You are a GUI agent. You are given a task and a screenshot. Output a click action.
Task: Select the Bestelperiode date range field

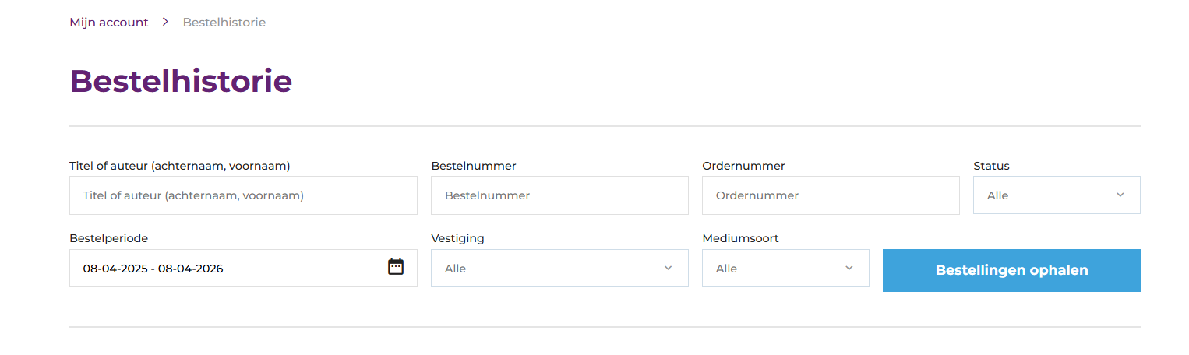pyautogui.click(x=226, y=269)
